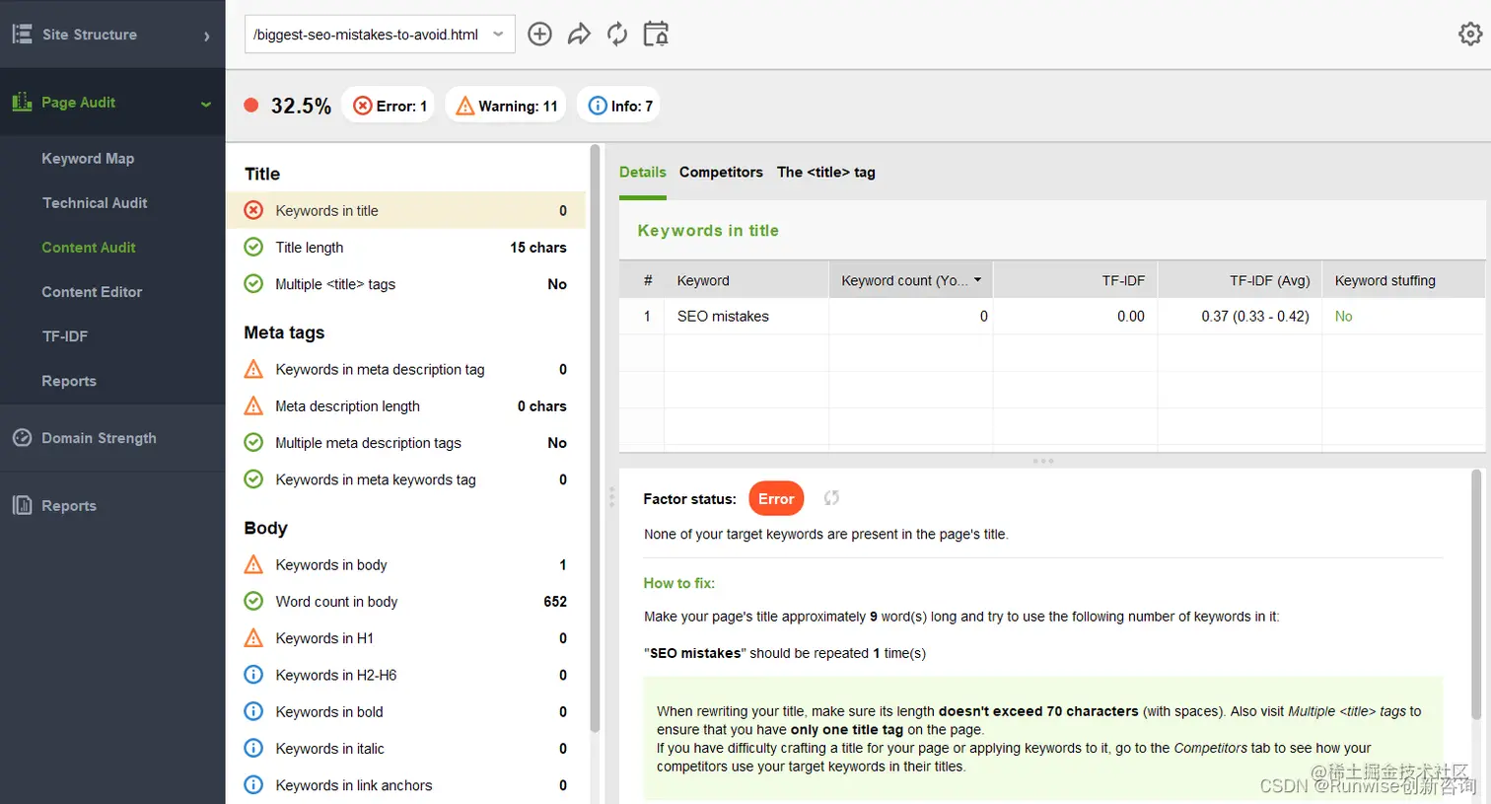The height and width of the screenshot is (804, 1491).
Task: Select Keywords in link anchors row
Action: tap(406, 785)
